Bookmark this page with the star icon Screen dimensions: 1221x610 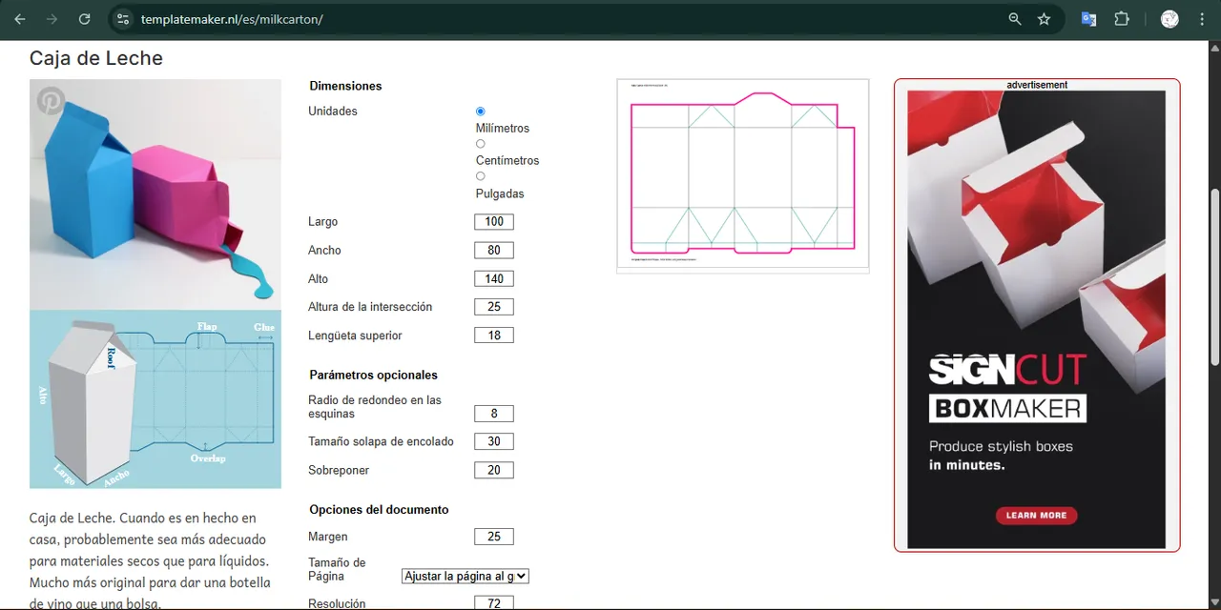coord(1044,19)
